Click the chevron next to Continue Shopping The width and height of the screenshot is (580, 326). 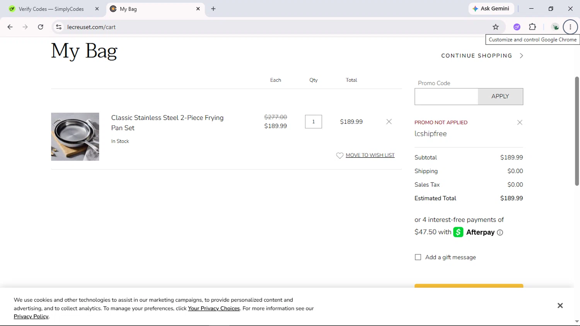tap(521, 56)
